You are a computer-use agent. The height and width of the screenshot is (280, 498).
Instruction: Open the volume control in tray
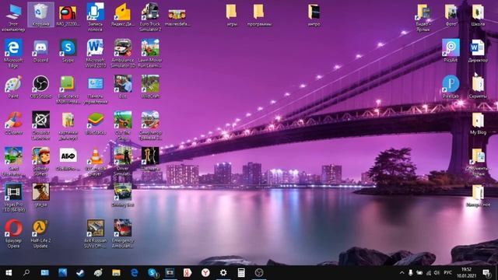coord(437,273)
